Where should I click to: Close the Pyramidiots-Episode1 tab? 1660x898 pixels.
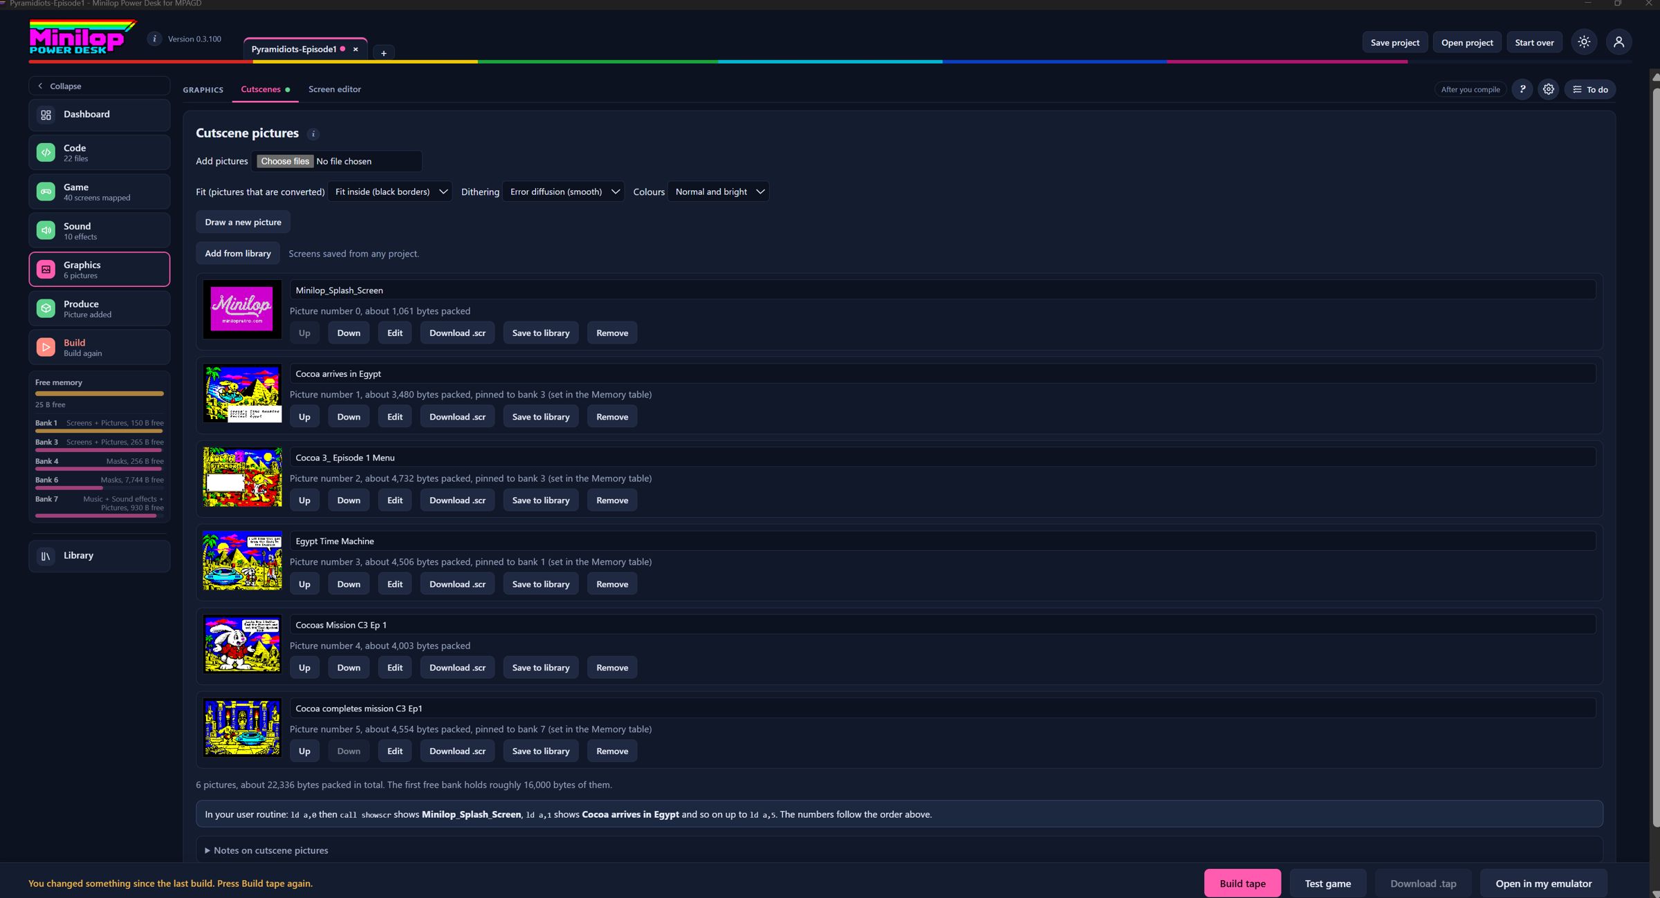(x=356, y=49)
